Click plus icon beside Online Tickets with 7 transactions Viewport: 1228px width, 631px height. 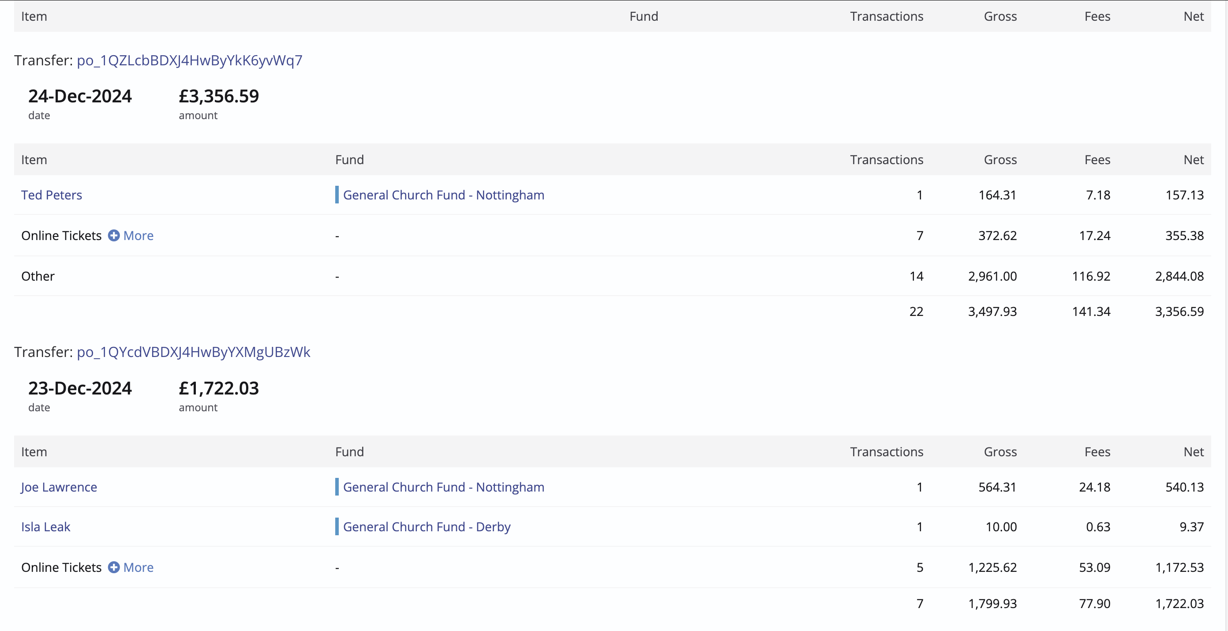tap(113, 236)
